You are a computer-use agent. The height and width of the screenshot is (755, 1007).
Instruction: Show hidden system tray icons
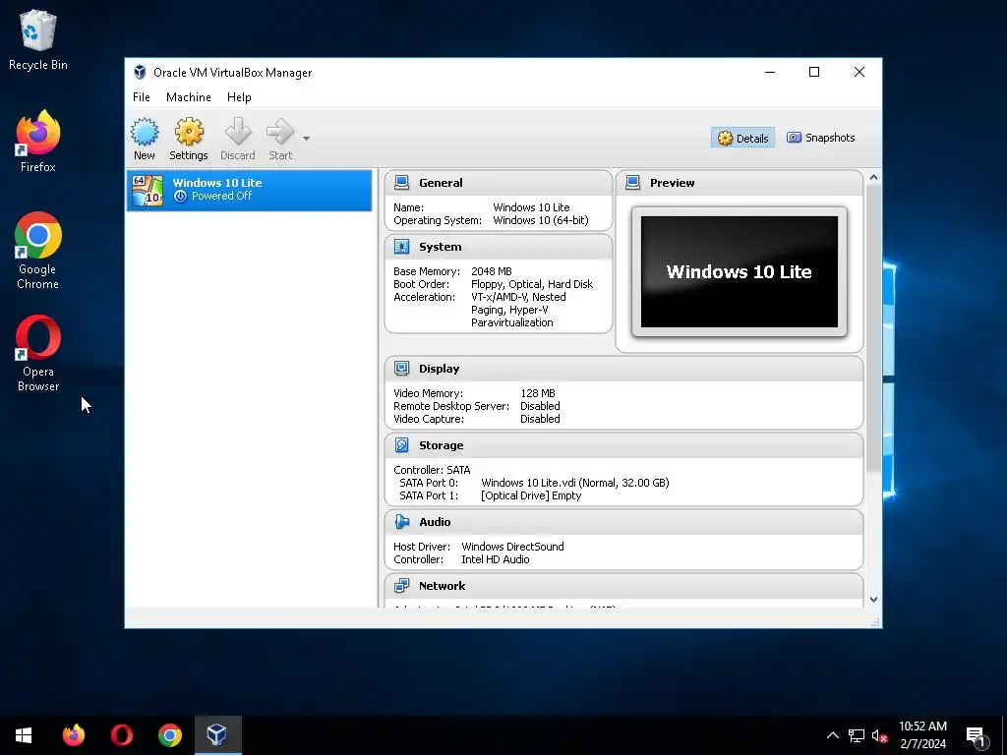[x=832, y=735]
